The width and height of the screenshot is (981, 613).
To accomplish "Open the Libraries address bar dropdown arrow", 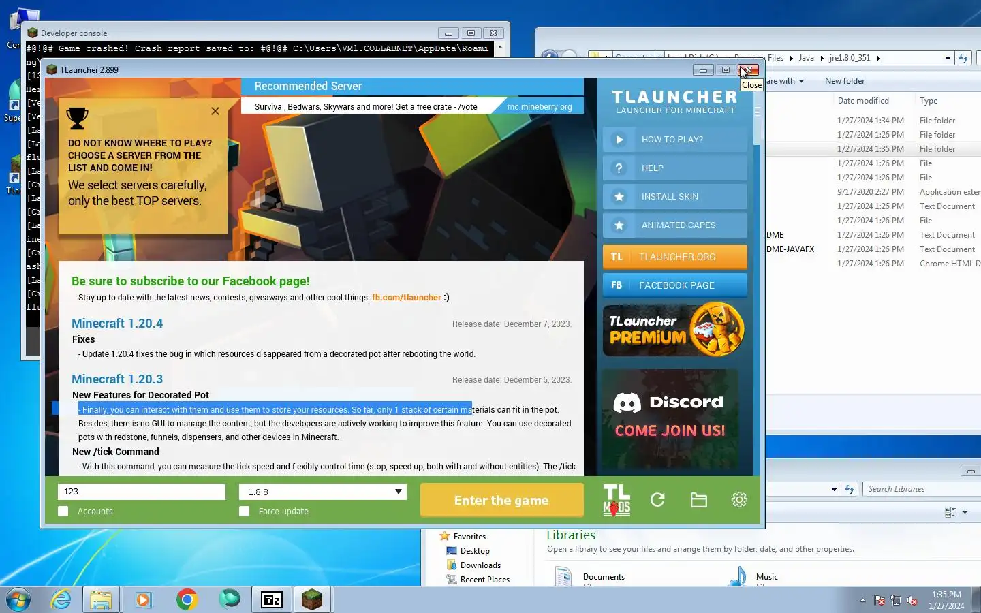I will [x=834, y=489].
